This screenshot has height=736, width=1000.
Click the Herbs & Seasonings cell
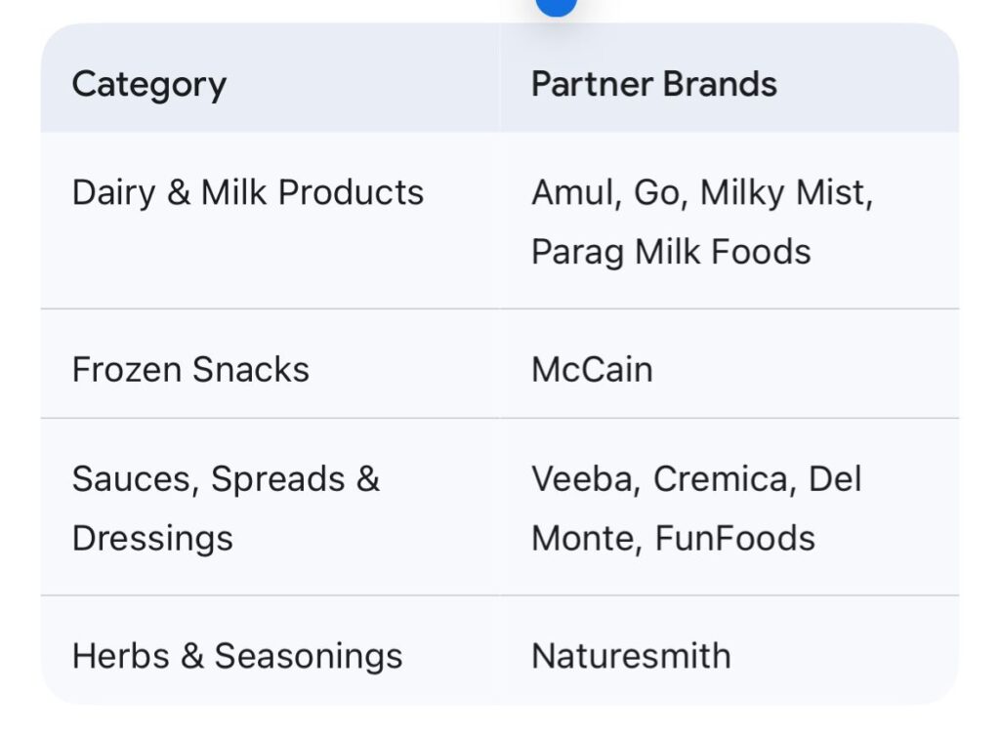click(x=237, y=656)
